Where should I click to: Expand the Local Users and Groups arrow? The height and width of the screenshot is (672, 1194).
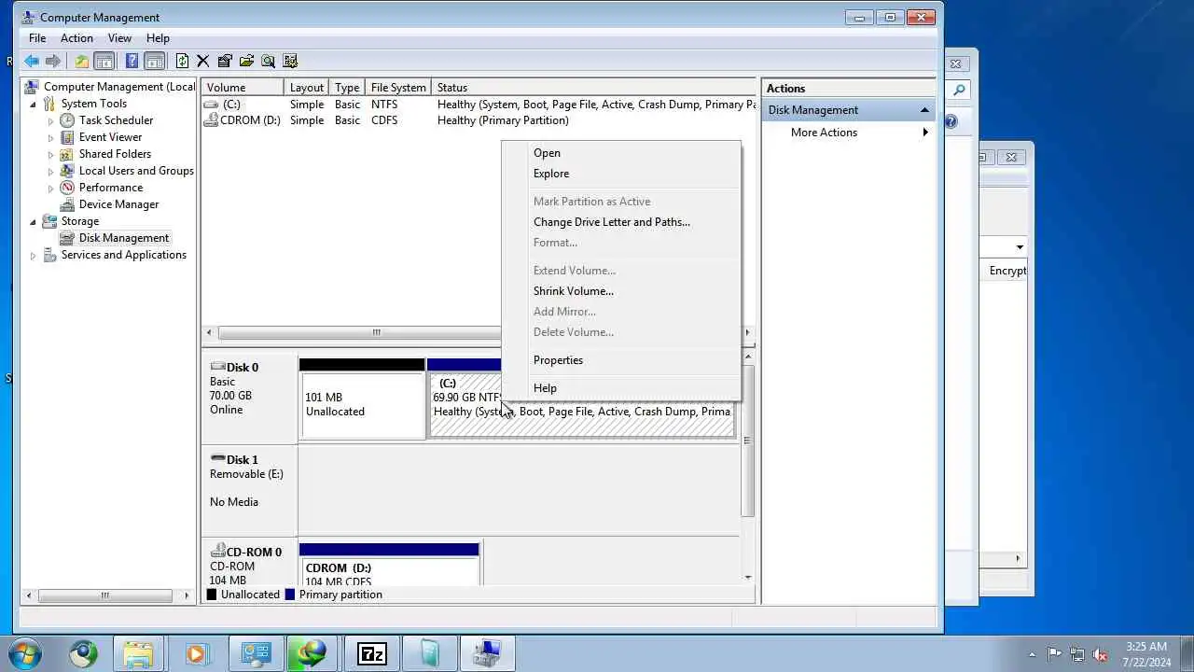coord(50,171)
